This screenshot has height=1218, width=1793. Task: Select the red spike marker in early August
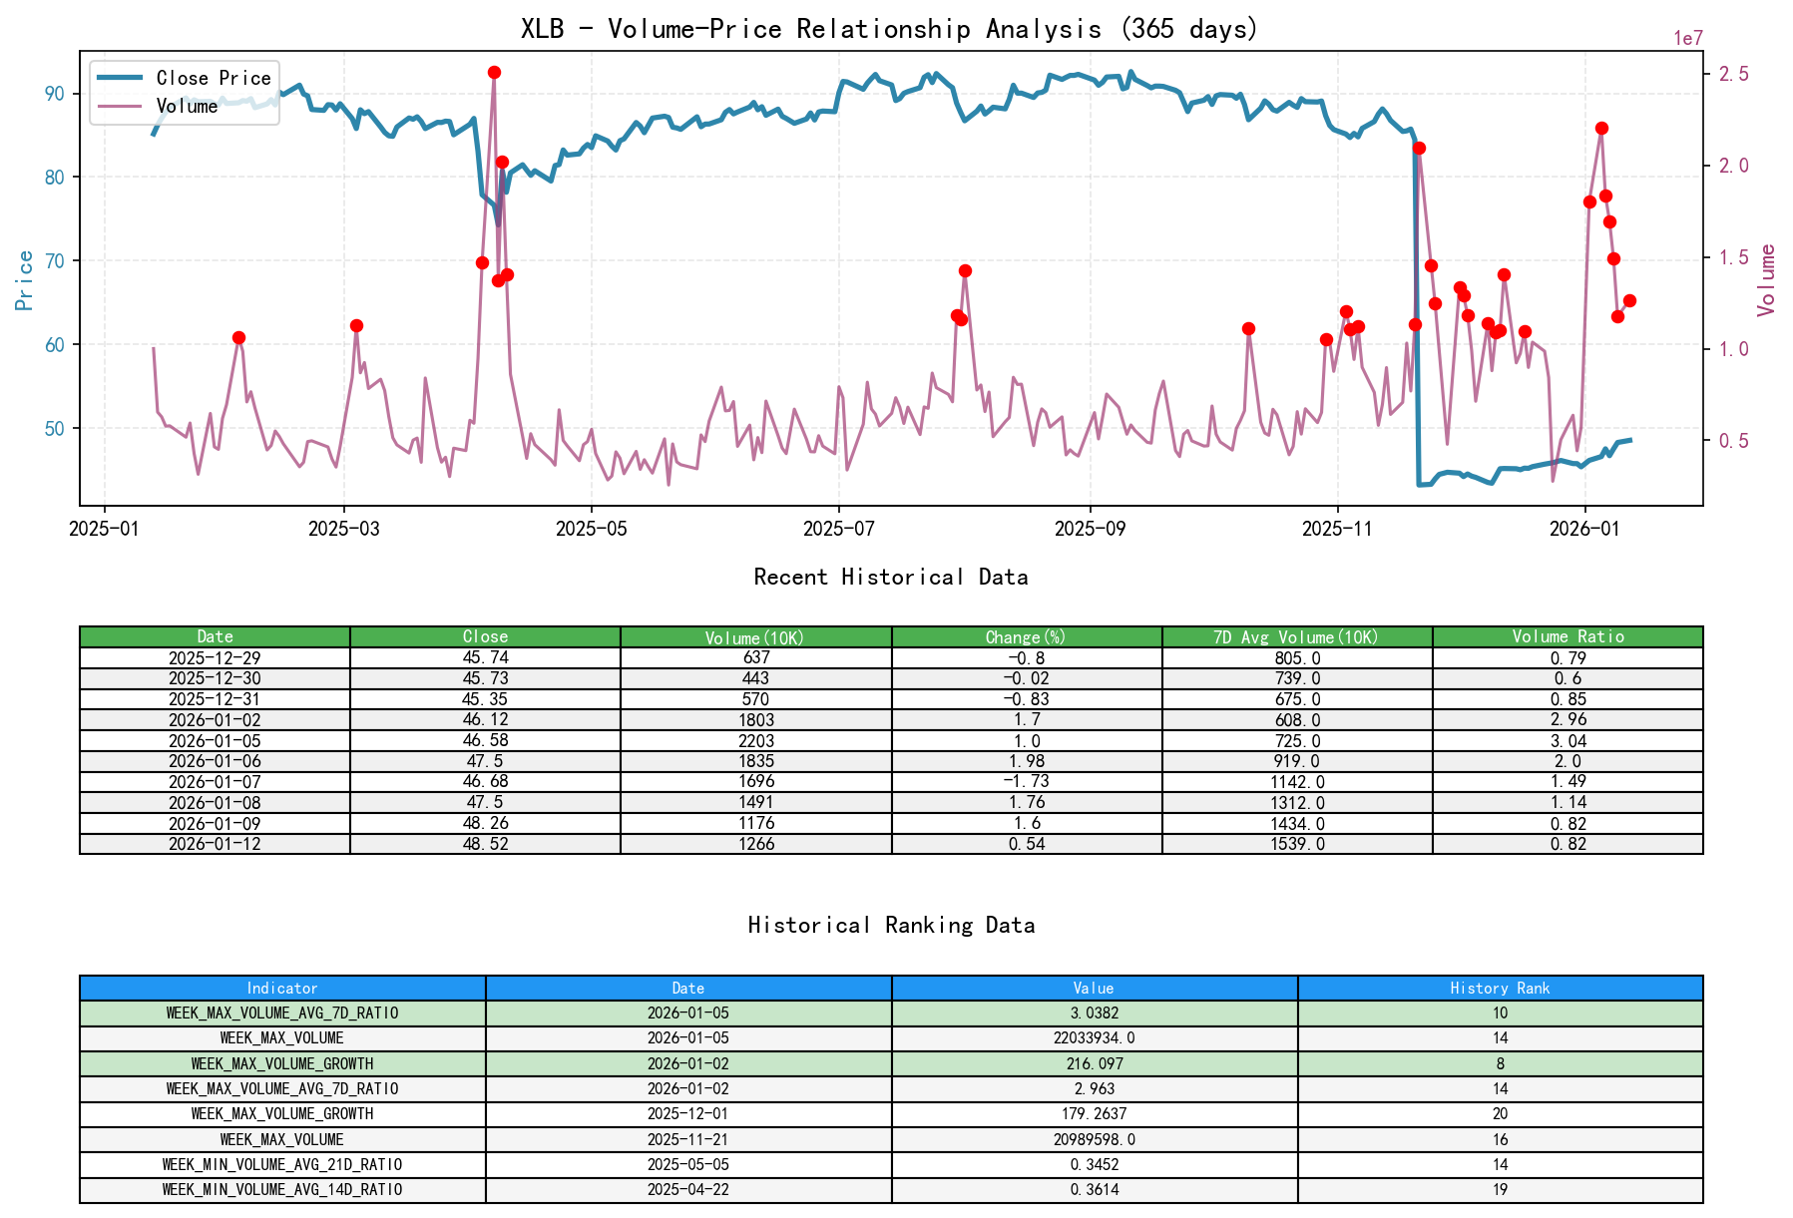[x=964, y=269]
